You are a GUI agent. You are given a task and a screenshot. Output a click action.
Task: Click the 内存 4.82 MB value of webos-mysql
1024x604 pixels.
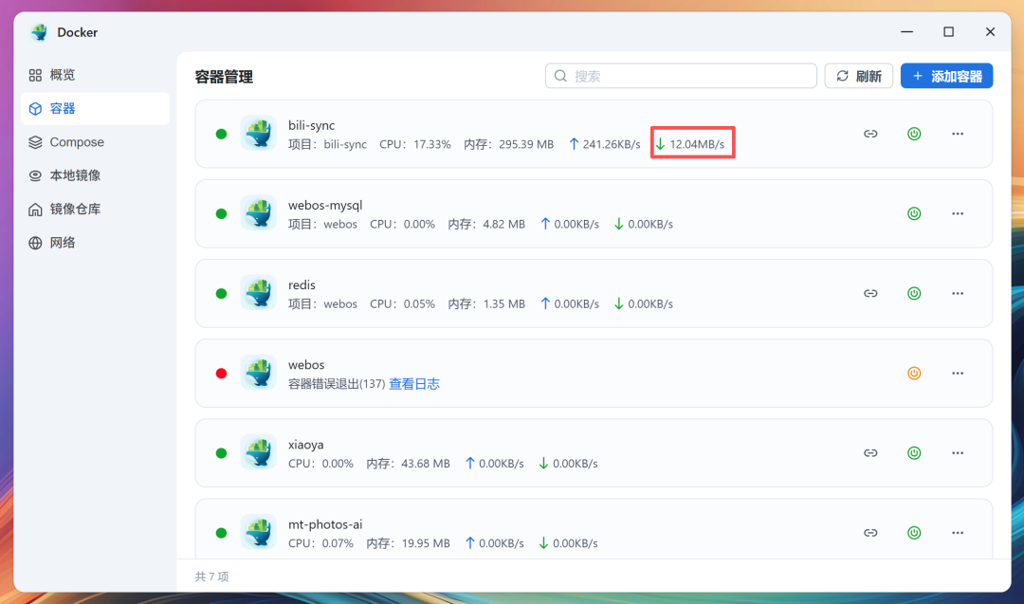(486, 224)
